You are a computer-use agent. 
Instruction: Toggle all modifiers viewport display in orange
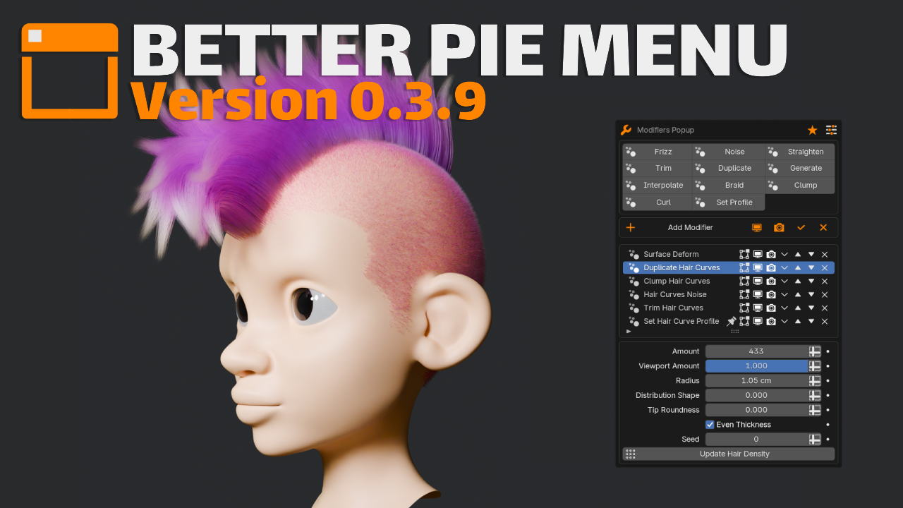(757, 227)
